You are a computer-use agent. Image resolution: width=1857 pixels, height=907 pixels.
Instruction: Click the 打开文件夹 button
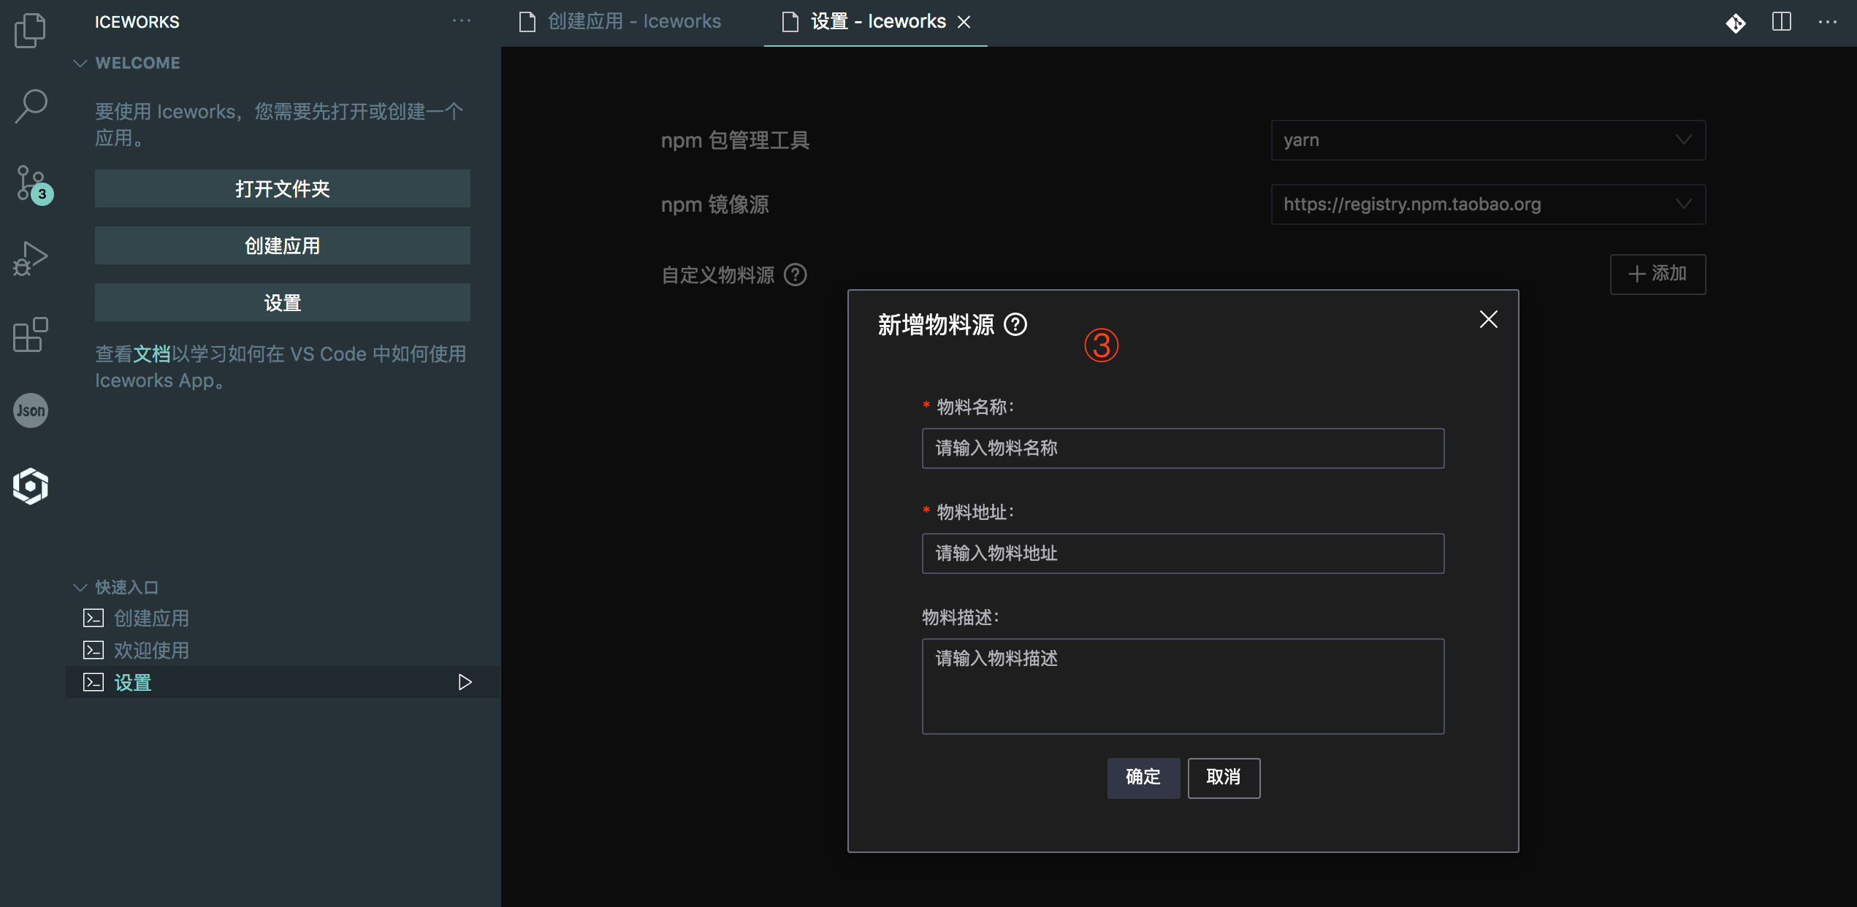pyautogui.click(x=283, y=188)
